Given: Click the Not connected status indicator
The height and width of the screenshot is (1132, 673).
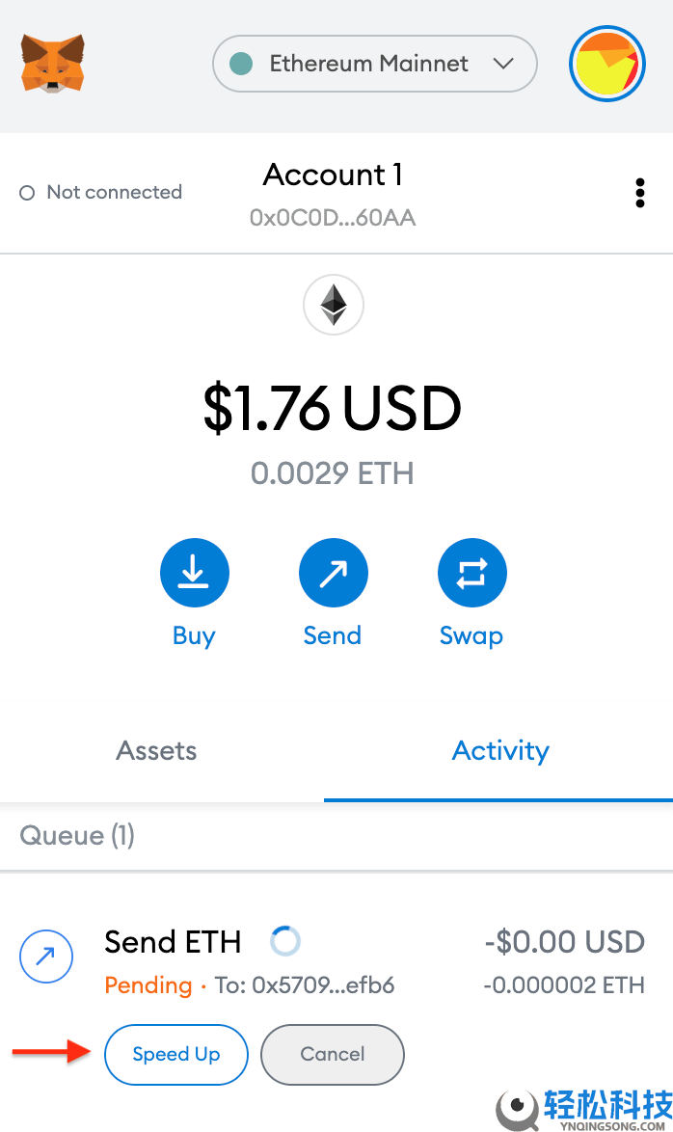Looking at the screenshot, I should tap(101, 193).
